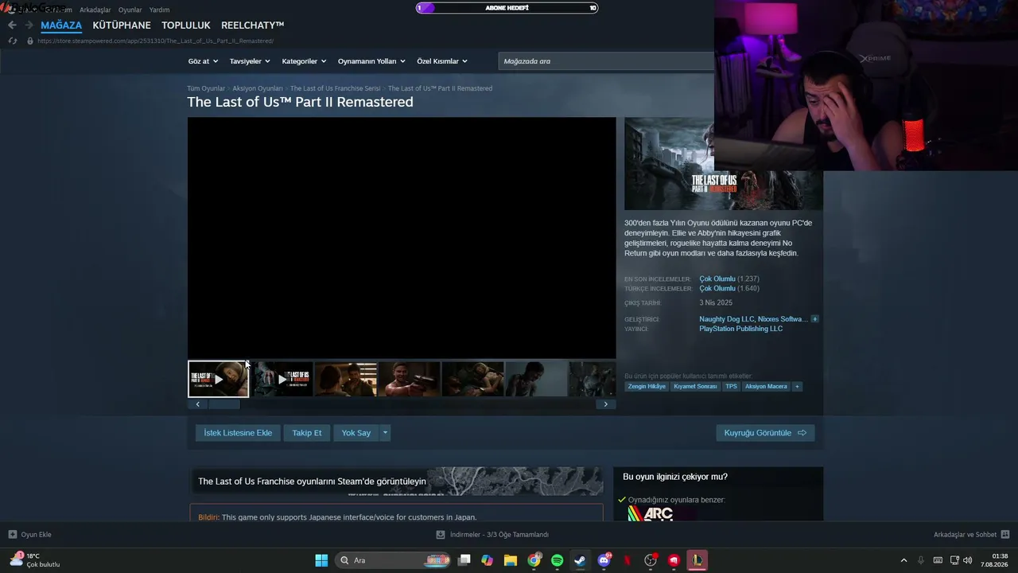
Task: Select the screenshot of man aiming gun
Action: coord(410,379)
